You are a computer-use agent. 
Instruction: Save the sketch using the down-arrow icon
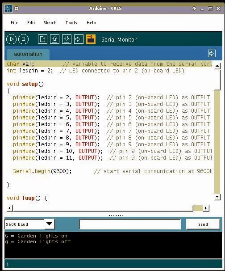click(67, 39)
